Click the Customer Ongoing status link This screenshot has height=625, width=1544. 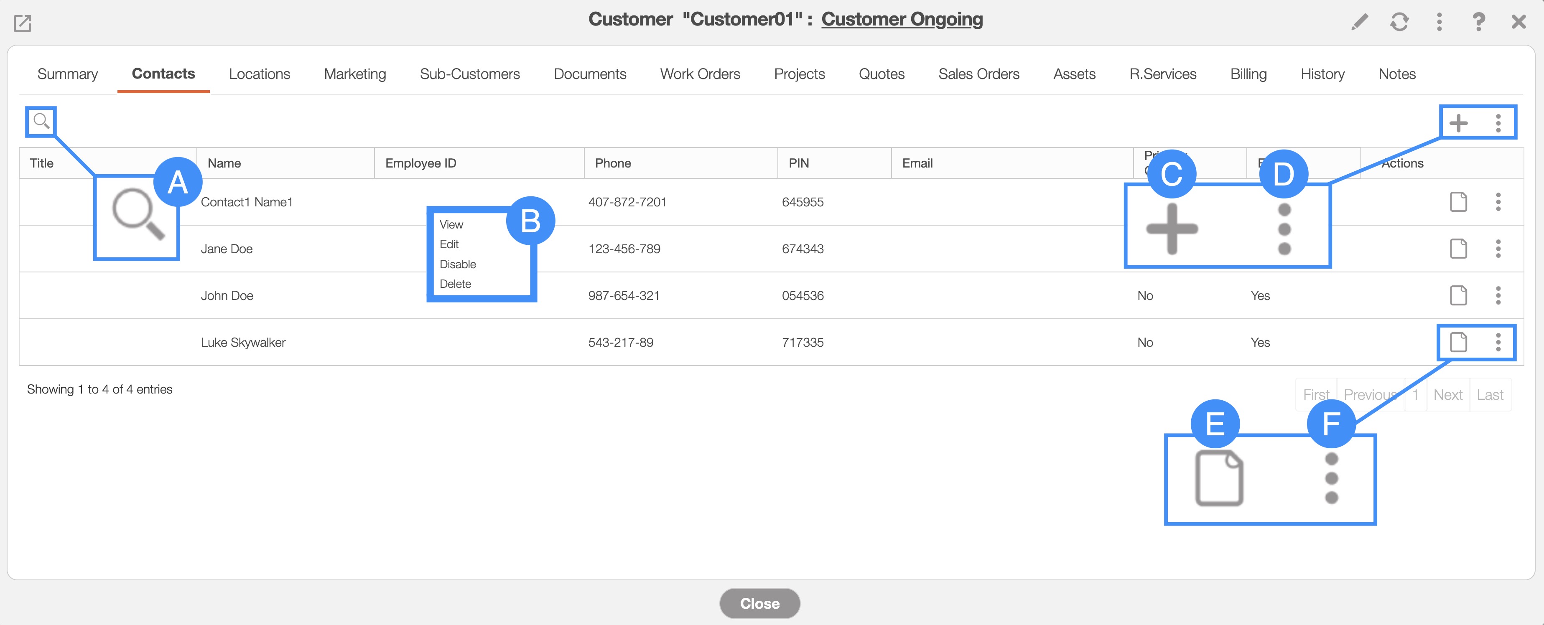coord(902,19)
